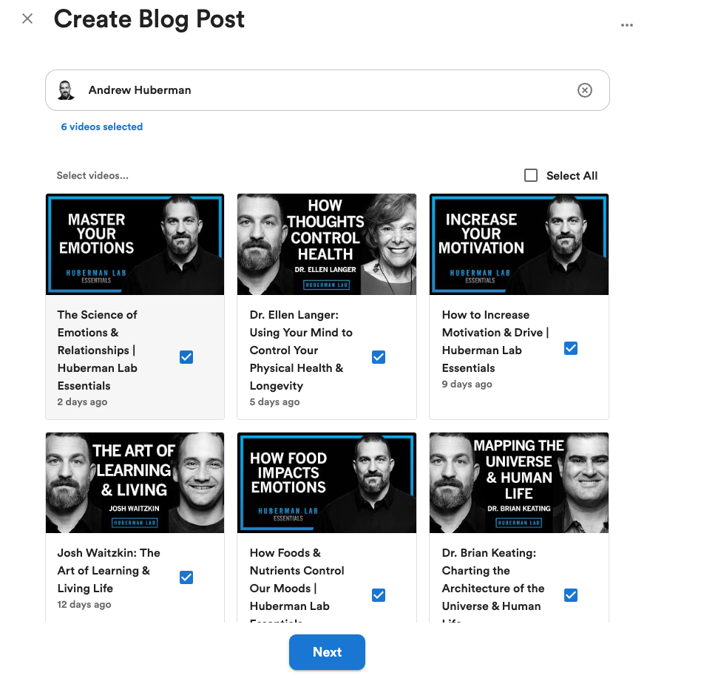Click the 5 days ago timestamp
This screenshot has width=701, height=678.
tap(274, 401)
